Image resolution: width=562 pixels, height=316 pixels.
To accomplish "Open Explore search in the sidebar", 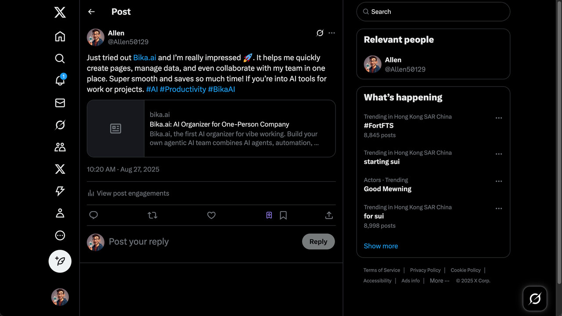I will coord(60,58).
